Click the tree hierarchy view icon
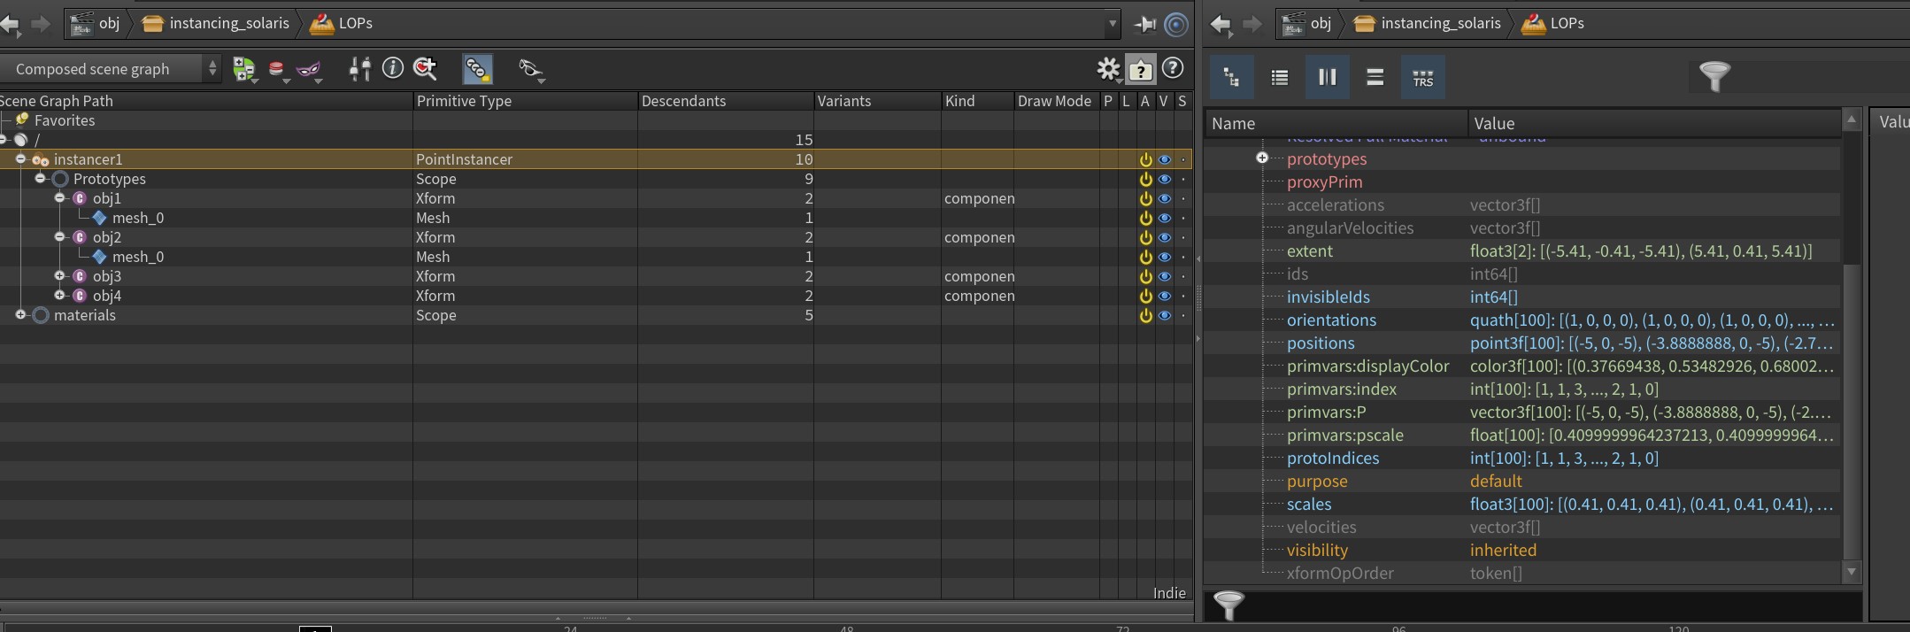 tap(1231, 77)
